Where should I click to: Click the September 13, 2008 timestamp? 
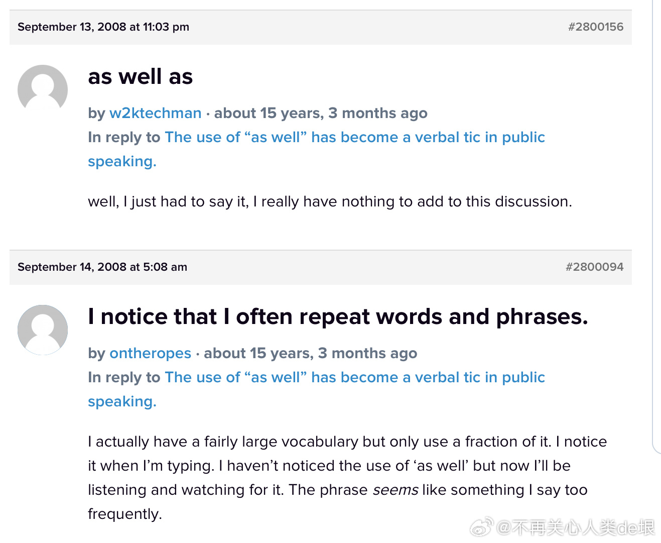tap(103, 27)
